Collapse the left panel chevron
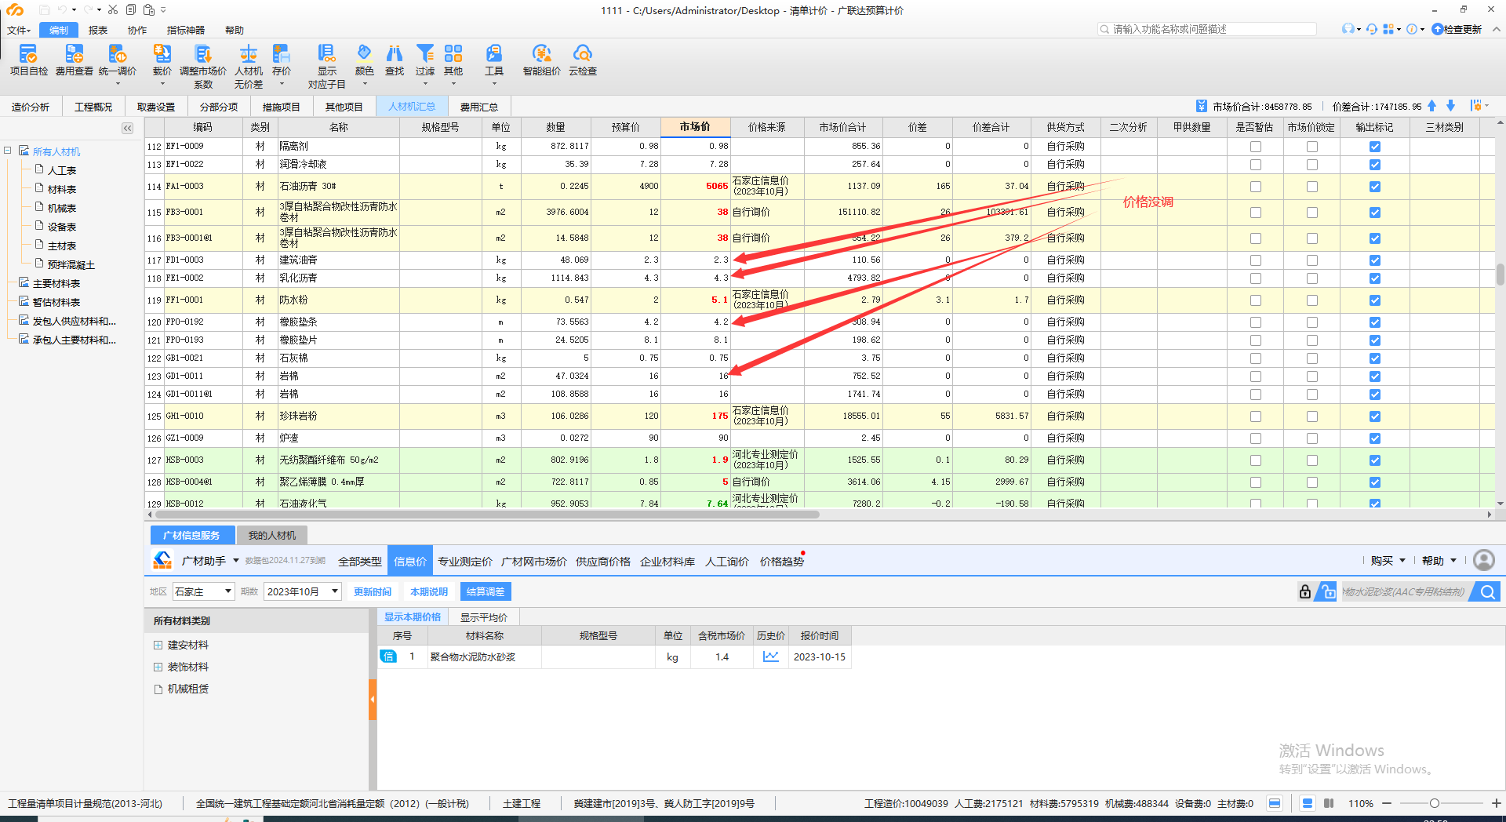Image resolution: width=1506 pixels, height=822 pixels. tap(128, 128)
